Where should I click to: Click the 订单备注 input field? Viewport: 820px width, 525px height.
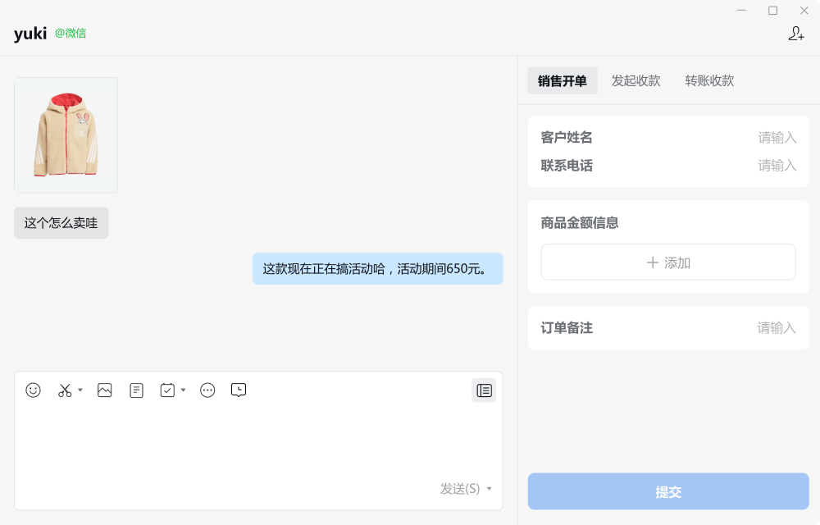pyautogui.click(x=668, y=328)
